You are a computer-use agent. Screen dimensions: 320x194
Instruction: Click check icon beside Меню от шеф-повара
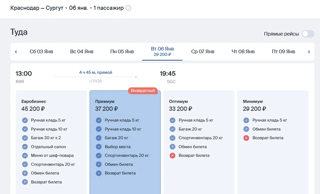[x=25, y=156]
